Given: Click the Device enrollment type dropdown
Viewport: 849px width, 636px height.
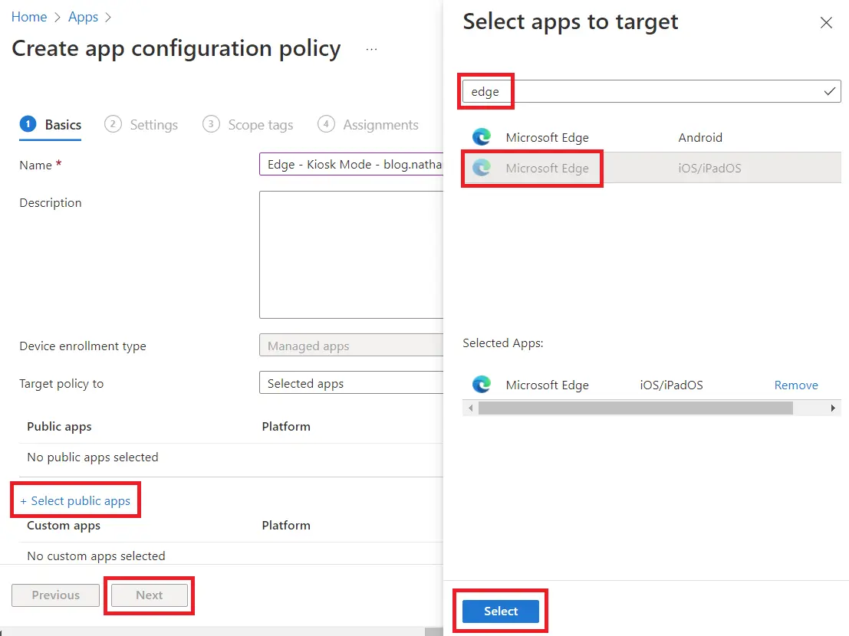Looking at the screenshot, I should coord(351,346).
